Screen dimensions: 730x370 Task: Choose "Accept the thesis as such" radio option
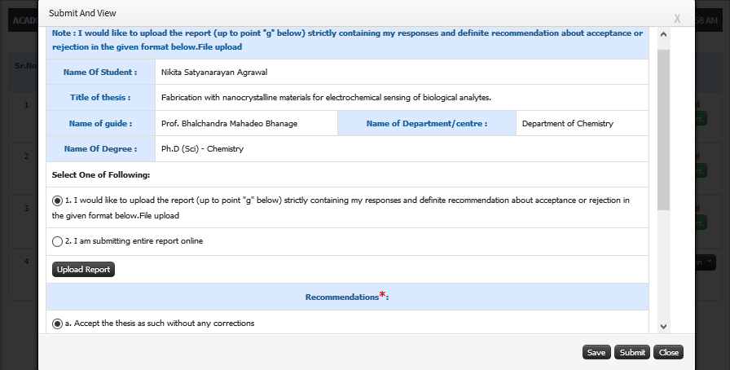coord(57,324)
